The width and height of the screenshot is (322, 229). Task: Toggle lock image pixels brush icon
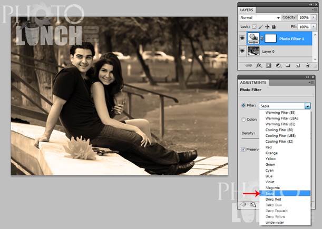260,27
